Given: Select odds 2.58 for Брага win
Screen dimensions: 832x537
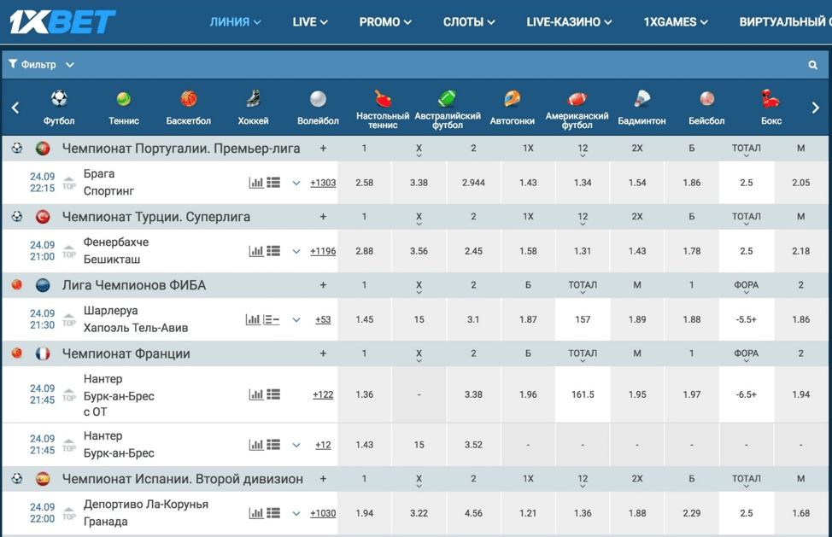Looking at the screenshot, I should pyautogui.click(x=364, y=183).
